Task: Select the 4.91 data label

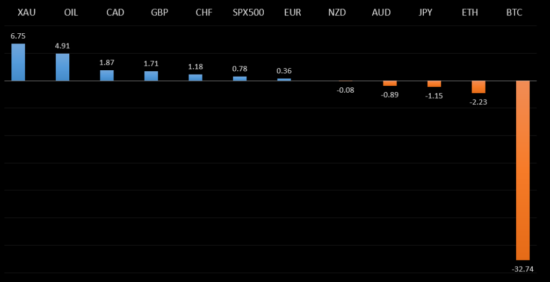Action: [62, 46]
